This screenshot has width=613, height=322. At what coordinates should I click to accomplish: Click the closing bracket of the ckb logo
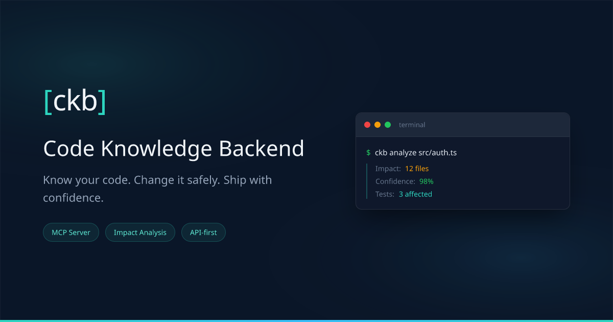103,101
